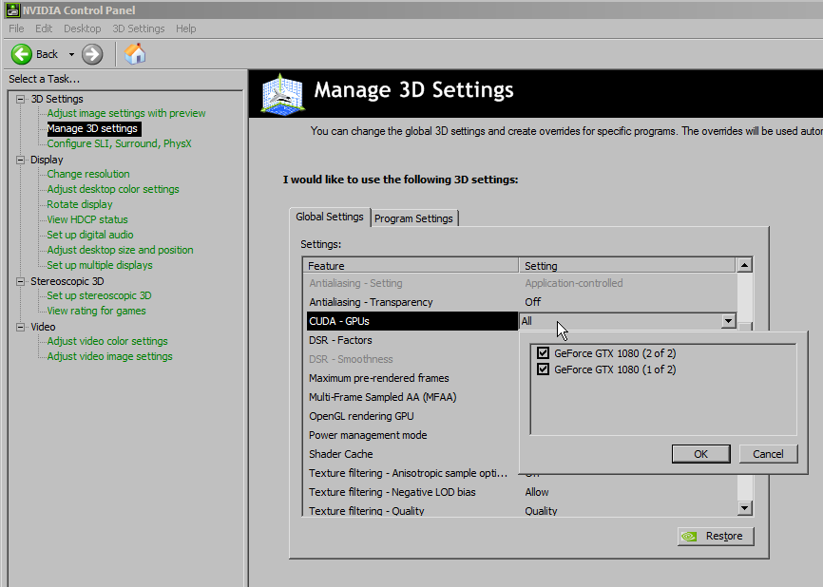Select the Multi-Frame Sampled AA (MFAA) feature
The height and width of the screenshot is (587, 823).
pos(382,397)
